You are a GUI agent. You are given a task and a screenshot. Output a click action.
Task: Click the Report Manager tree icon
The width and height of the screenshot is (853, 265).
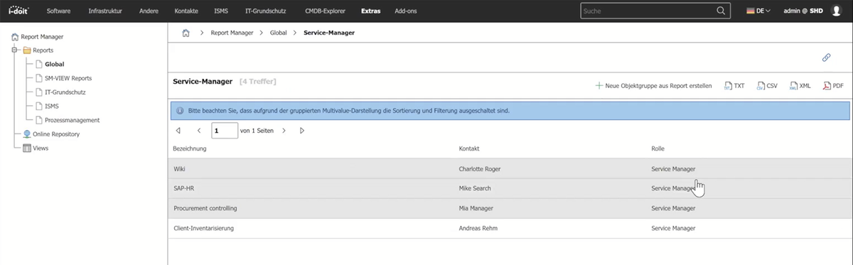pyautogui.click(x=16, y=37)
